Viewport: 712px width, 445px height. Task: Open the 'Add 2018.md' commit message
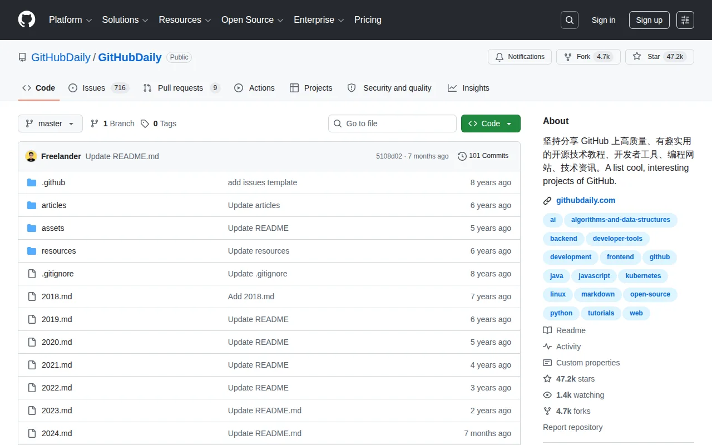(x=251, y=296)
